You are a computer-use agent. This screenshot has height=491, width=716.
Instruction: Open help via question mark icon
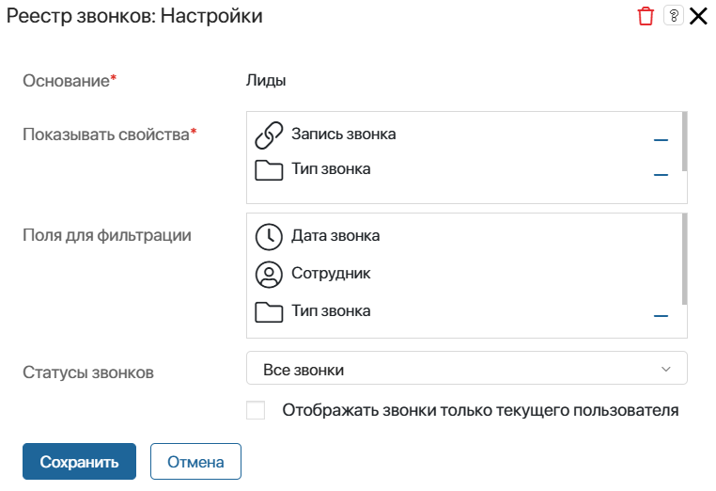coord(674,16)
